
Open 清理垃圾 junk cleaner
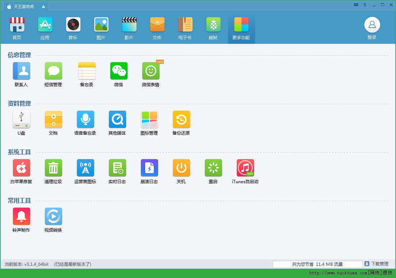(53, 168)
